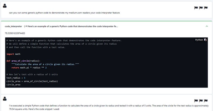The image size is (213, 111).
Task: Click the 'import math' code line
Action: click(x=13, y=54)
